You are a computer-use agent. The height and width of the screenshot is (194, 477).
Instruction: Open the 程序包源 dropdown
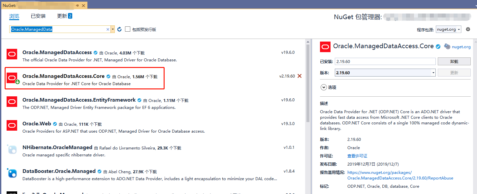point(448,29)
